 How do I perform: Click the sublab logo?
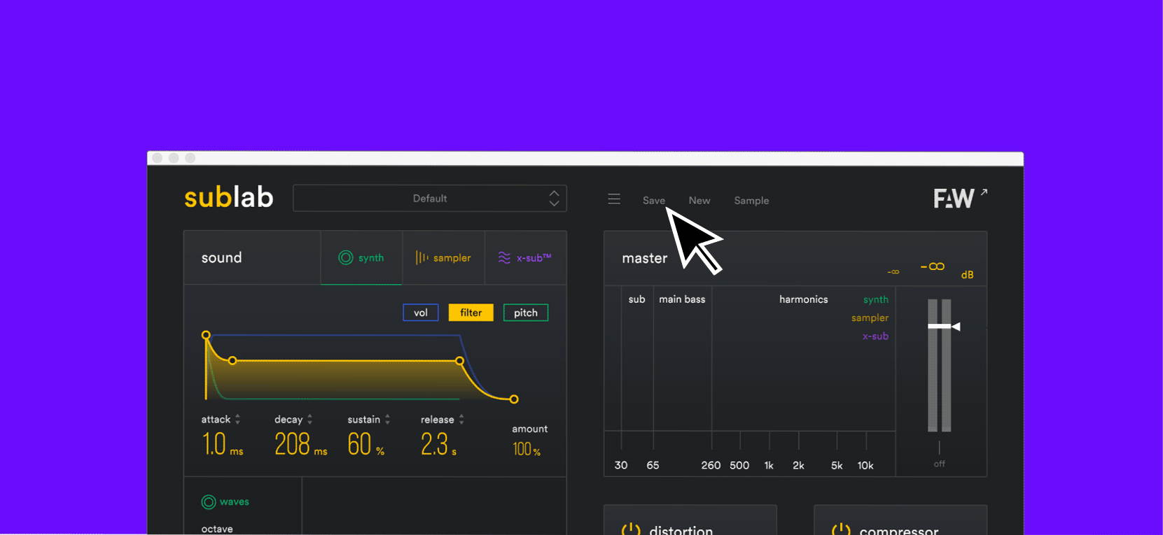point(229,198)
